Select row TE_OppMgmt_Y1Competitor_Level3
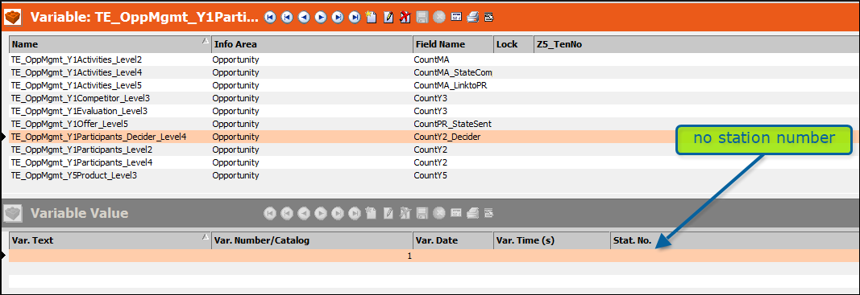 point(434,98)
